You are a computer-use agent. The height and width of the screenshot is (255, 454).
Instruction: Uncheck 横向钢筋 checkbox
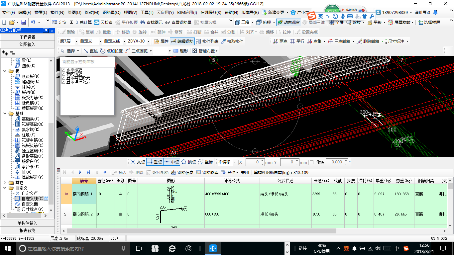tap(63, 74)
